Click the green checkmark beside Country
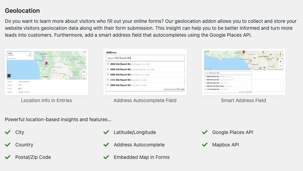The width and height of the screenshot is (303, 171). point(8,145)
